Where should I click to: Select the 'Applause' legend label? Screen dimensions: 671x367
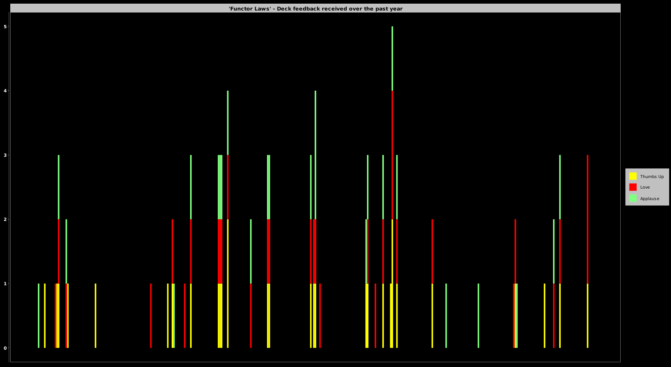[650, 199]
